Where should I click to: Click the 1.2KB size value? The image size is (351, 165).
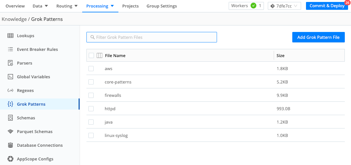pyautogui.click(x=282, y=122)
